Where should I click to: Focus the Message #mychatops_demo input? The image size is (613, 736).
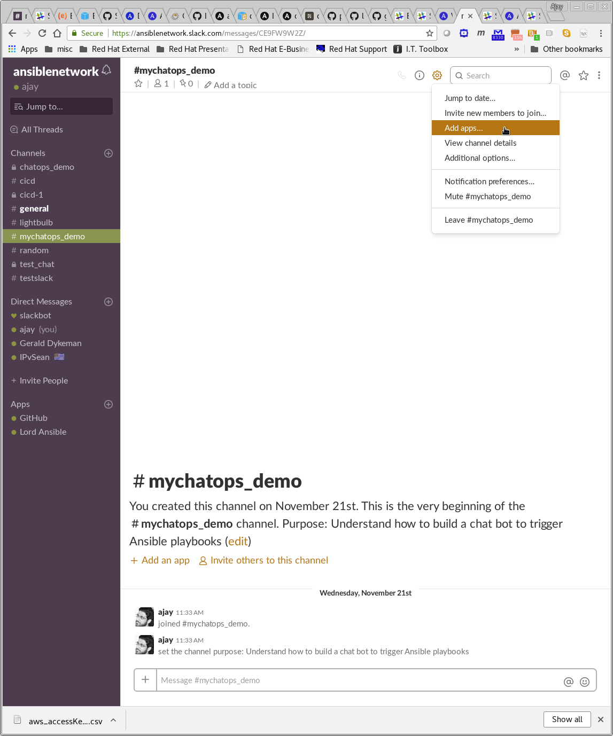[x=358, y=680]
